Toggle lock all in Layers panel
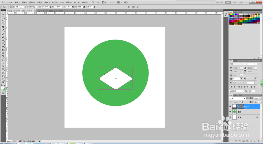 [242, 102]
